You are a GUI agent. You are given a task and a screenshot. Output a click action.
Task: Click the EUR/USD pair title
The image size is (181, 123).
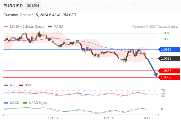tap(13, 6)
